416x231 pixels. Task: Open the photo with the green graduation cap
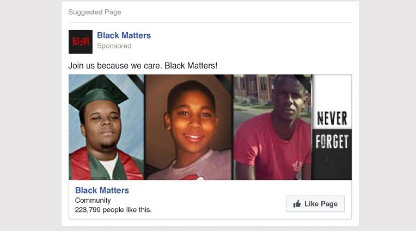(106, 127)
